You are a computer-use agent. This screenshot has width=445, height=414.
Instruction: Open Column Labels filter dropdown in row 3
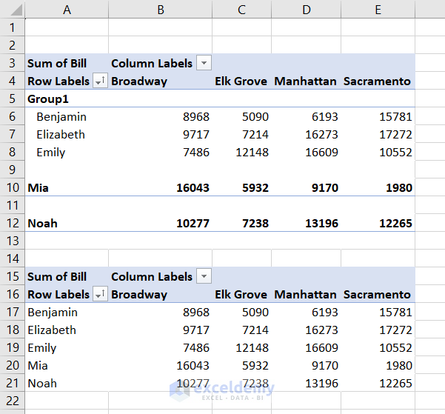click(x=204, y=64)
